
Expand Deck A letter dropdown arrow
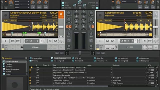click(x=61, y=17)
